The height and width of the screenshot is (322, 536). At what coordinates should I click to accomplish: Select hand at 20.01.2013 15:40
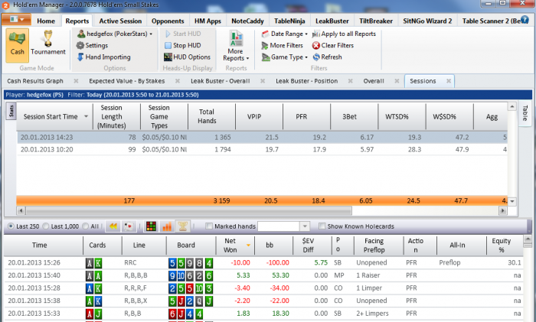(x=263, y=275)
